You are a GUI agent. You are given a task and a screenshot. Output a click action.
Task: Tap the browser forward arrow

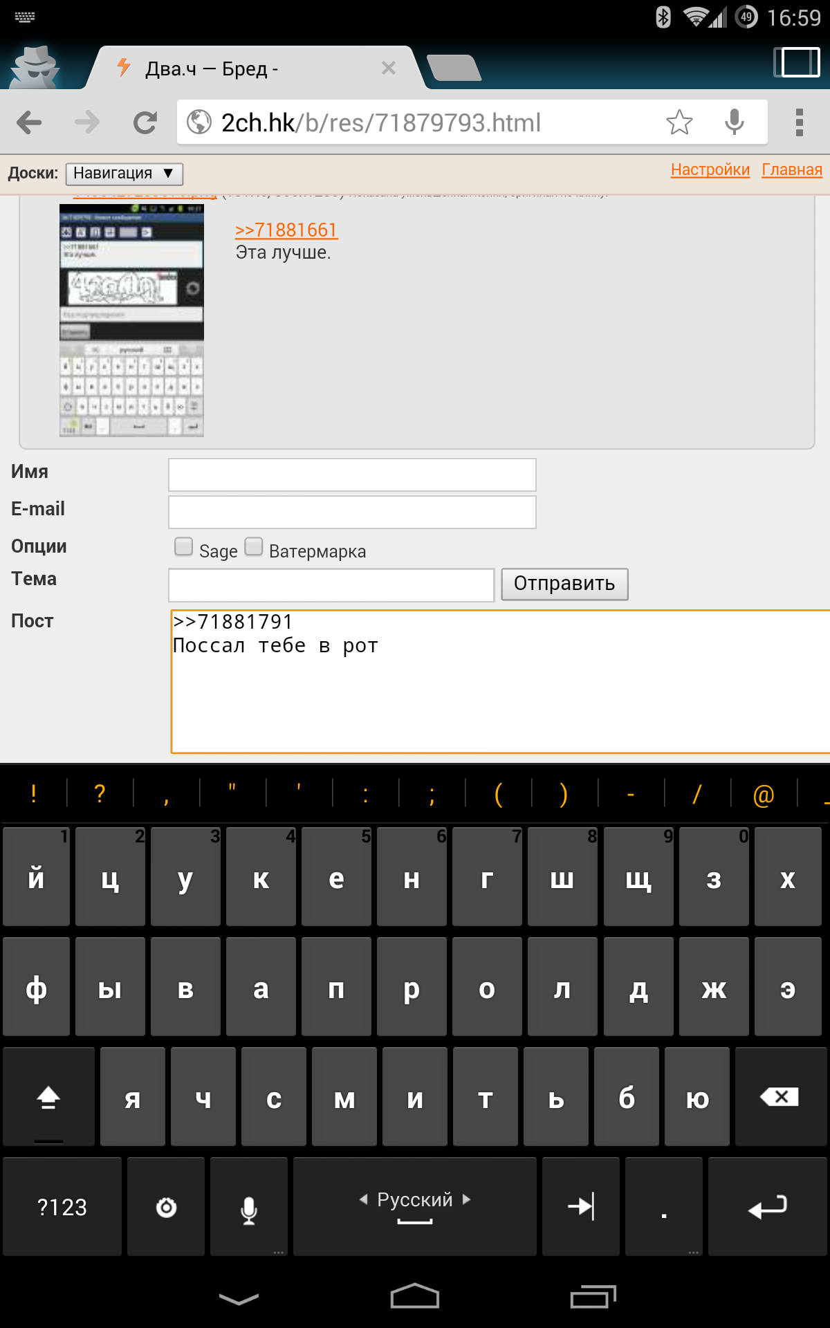coord(87,122)
